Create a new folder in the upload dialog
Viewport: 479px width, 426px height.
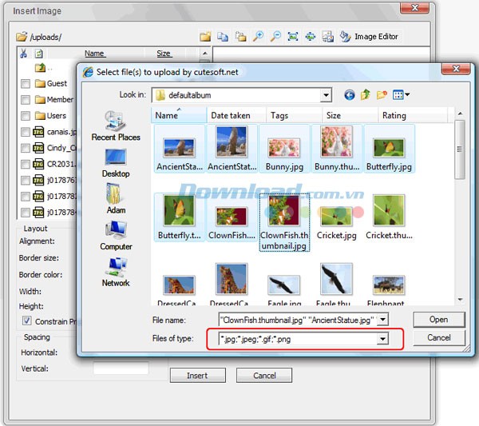[x=382, y=95]
